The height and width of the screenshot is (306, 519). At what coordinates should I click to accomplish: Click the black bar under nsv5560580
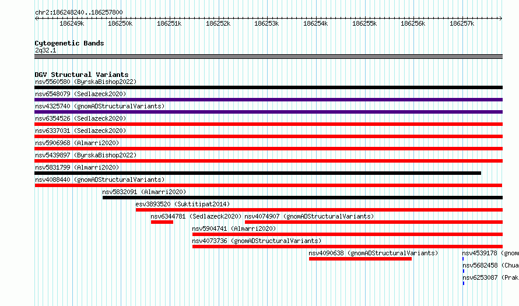(268, 87)
